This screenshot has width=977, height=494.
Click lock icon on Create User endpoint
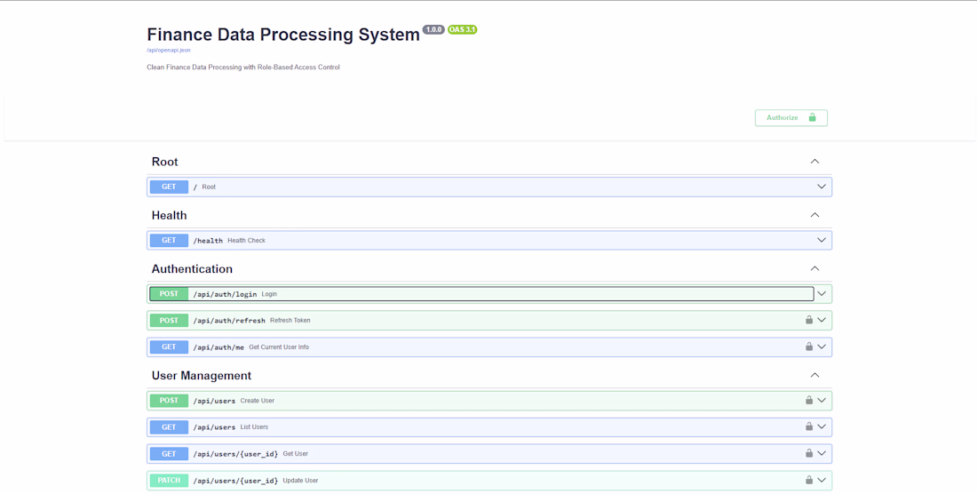[809, 400]
